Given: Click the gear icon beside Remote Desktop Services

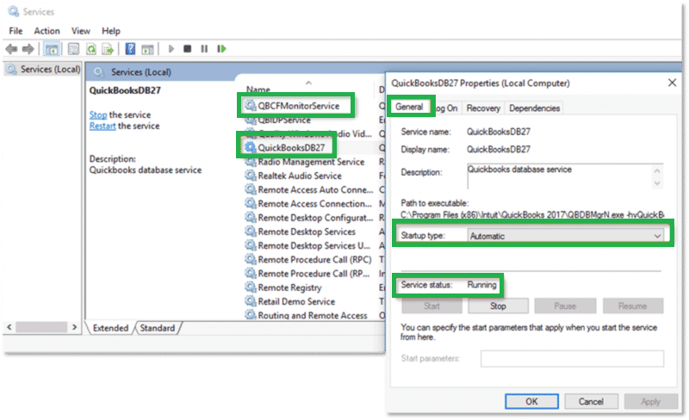Looking at the screenshot, I should coord(251,232).
